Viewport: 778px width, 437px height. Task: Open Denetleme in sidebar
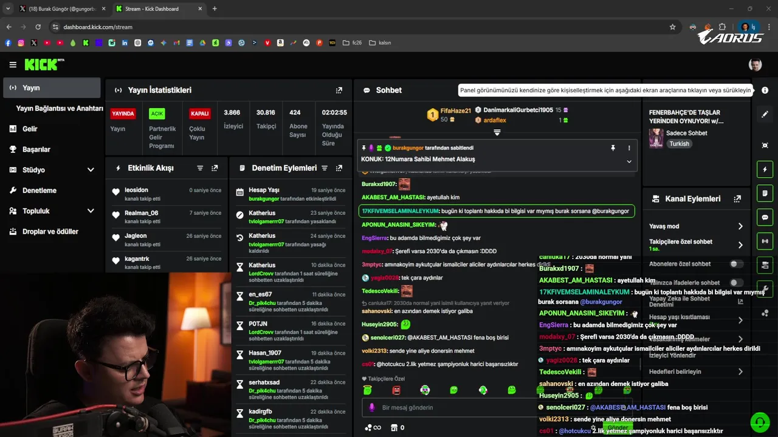coord(39,191)
